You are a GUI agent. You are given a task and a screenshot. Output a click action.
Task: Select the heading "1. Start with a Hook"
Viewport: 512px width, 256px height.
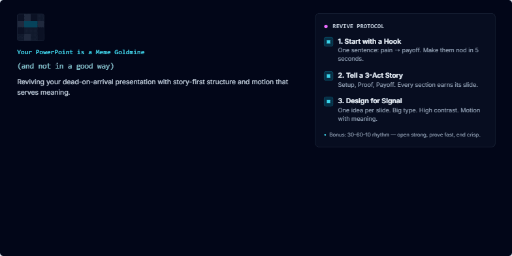click(370, 42)
